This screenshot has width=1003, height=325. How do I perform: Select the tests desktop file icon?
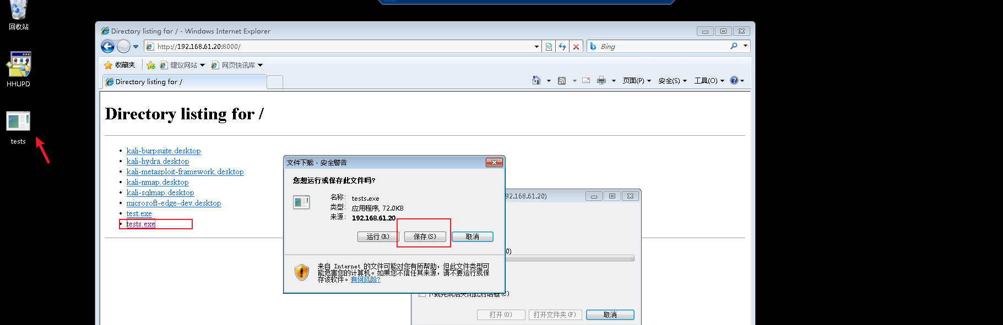[18, 128]
